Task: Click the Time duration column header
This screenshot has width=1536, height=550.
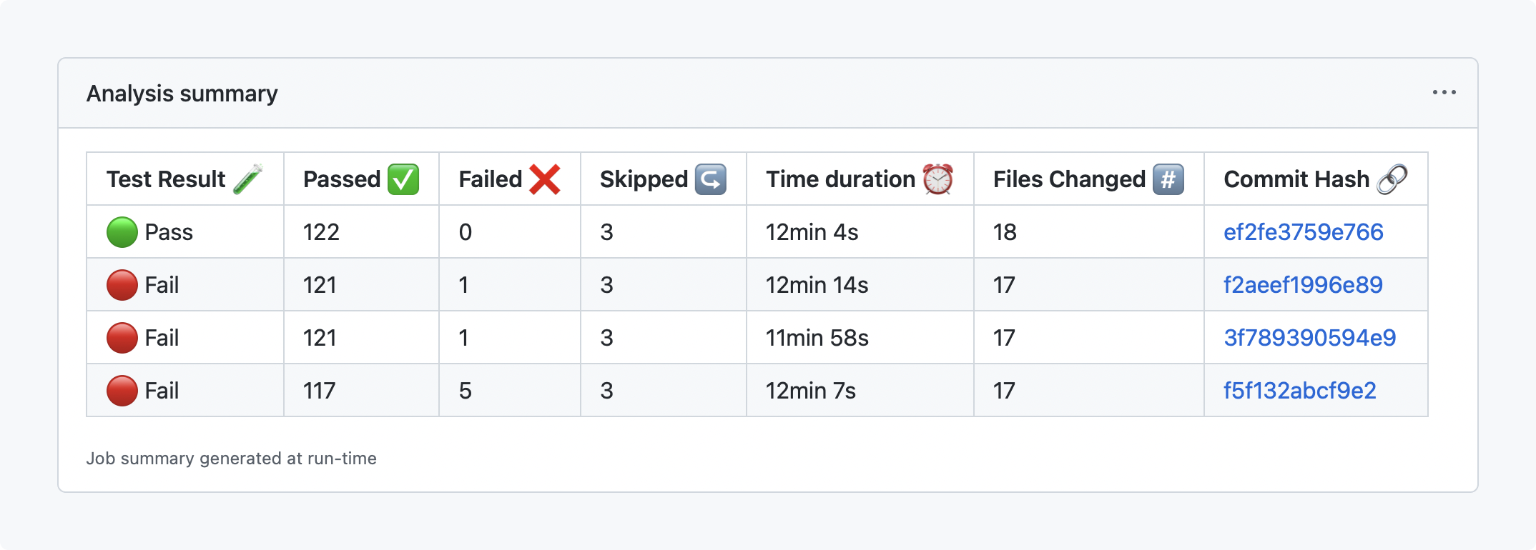Action: [840, 179]
